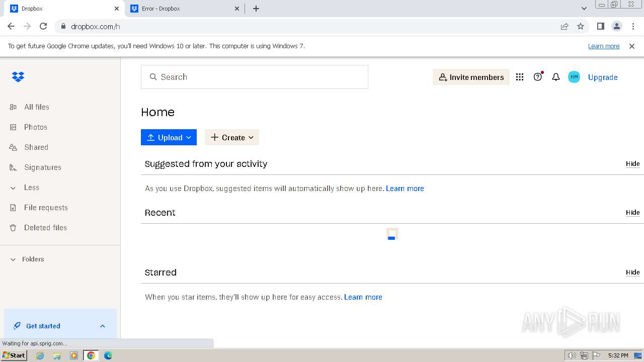Open the app grid launcher icon

pos(520,77)
